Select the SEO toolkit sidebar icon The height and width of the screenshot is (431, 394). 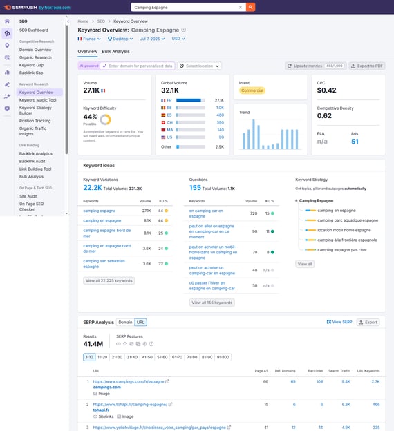(x=7, y=33)
